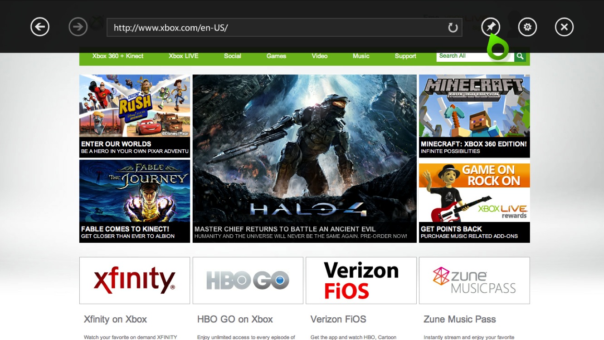Click the green search magnifier button

click(520, 56)
